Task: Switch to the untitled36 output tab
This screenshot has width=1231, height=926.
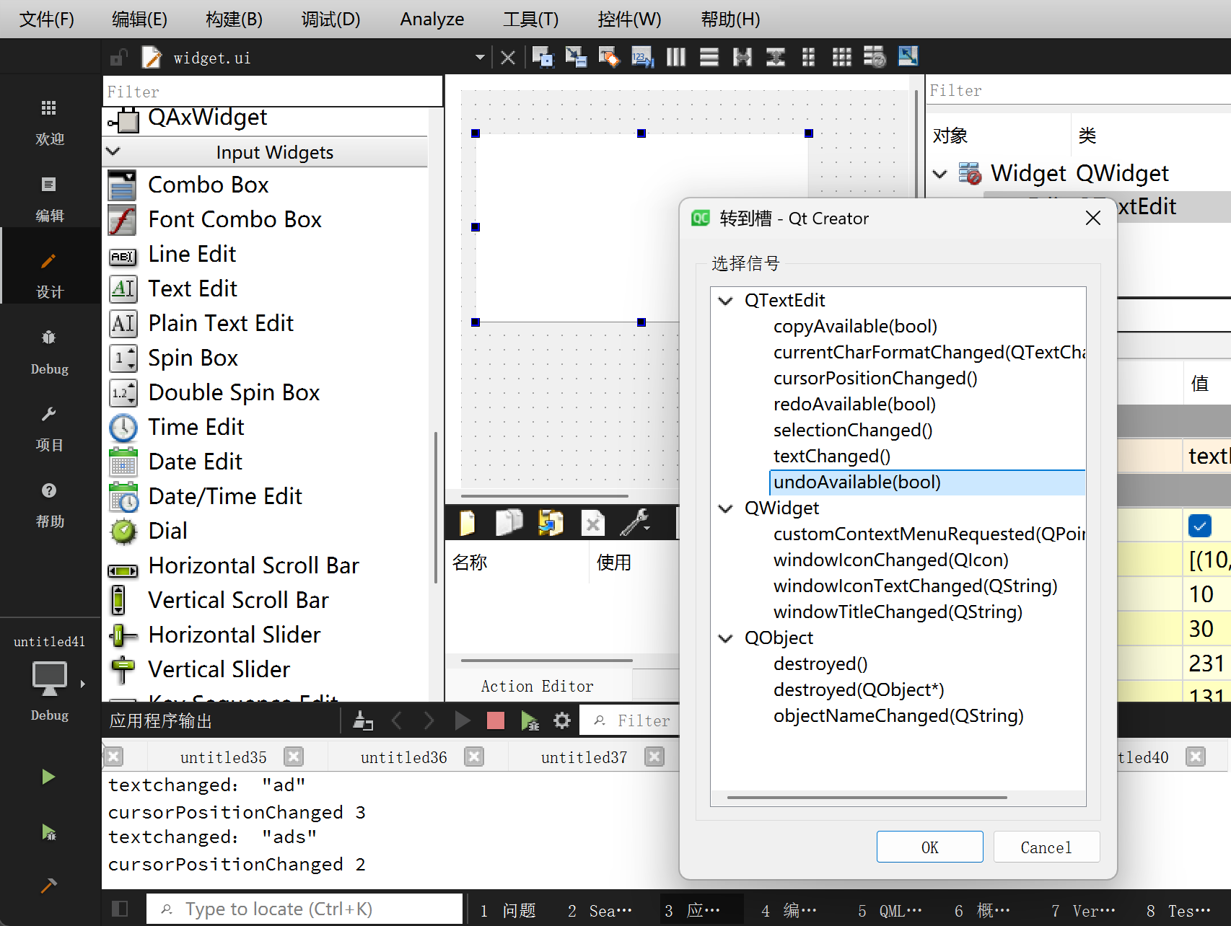Action: [x=404, y=757]
